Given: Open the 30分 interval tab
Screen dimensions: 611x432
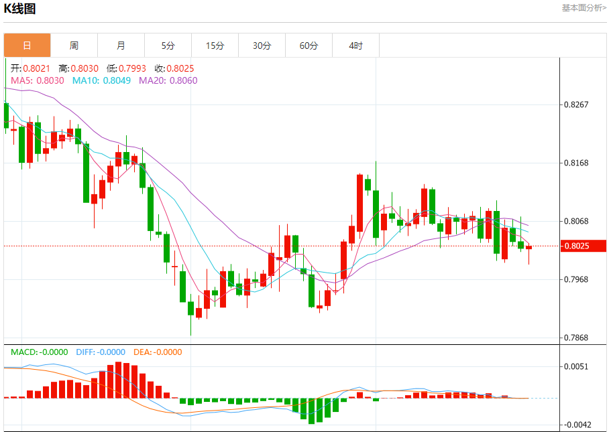Looking at the screenshot, I should 262,46.
